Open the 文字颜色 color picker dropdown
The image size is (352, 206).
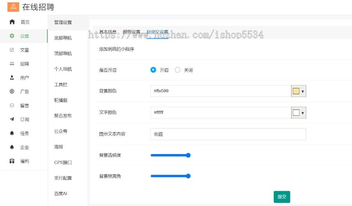(x=303, y=113)
